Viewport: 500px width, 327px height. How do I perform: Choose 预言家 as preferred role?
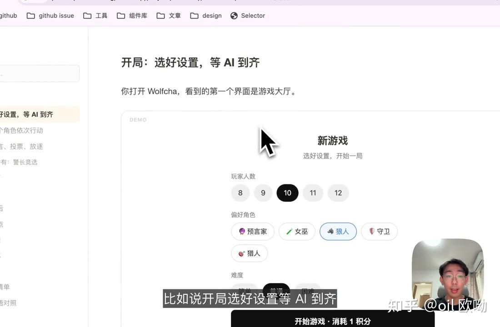[x=253, y=231]
